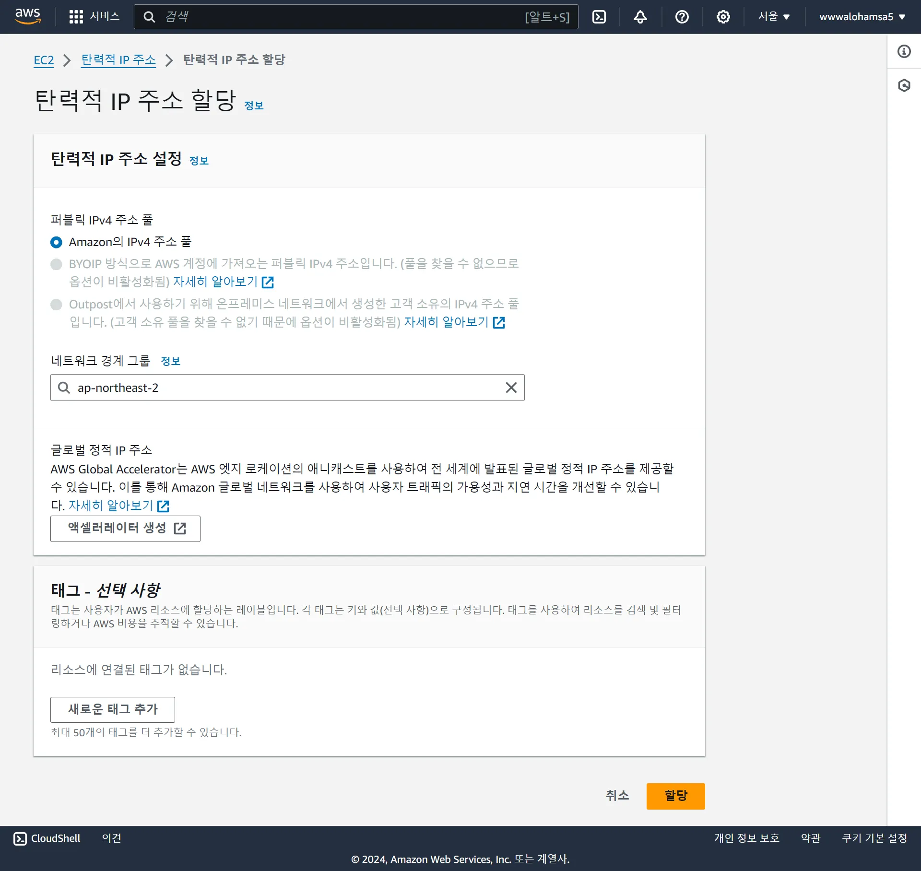921x871 pixels.
Task: Clear the ap-northeast-2 network border group
Action: tap(511, 388)
